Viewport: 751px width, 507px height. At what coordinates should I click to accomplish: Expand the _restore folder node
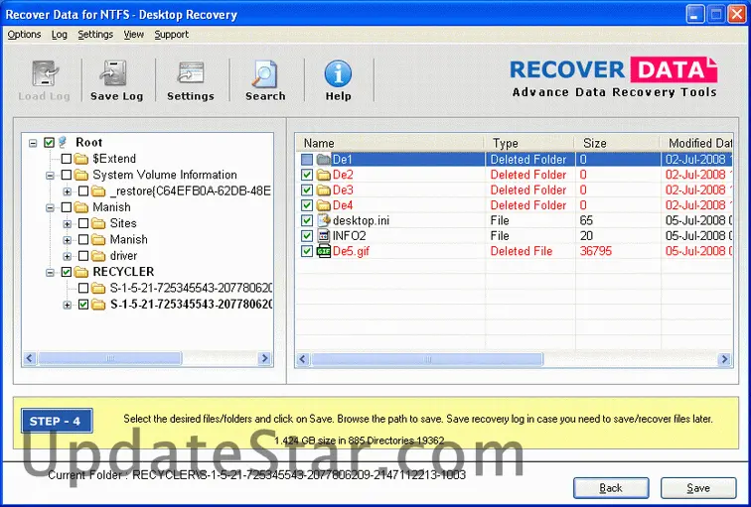point(68,191)
